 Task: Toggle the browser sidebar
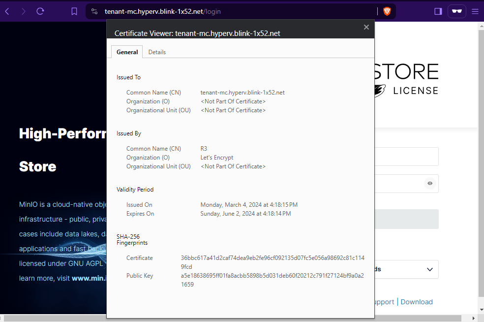pos(438,11)
